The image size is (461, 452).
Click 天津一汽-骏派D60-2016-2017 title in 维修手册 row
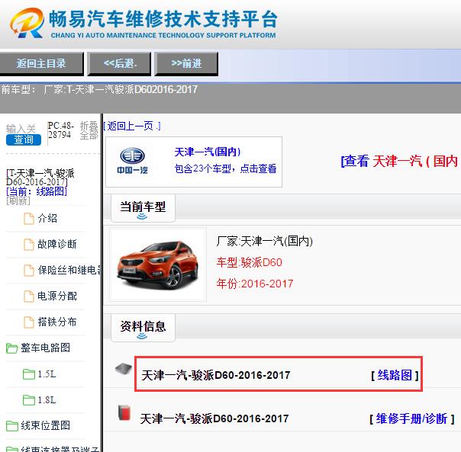point(214,418)
